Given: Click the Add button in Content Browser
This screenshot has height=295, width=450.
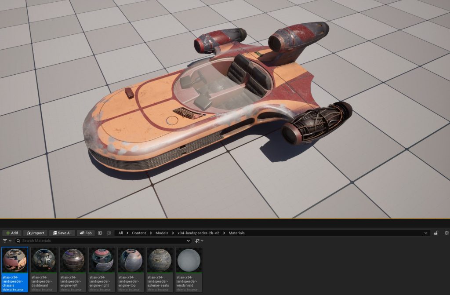Looking at the screenshot, I should click(x=12, y=233).
